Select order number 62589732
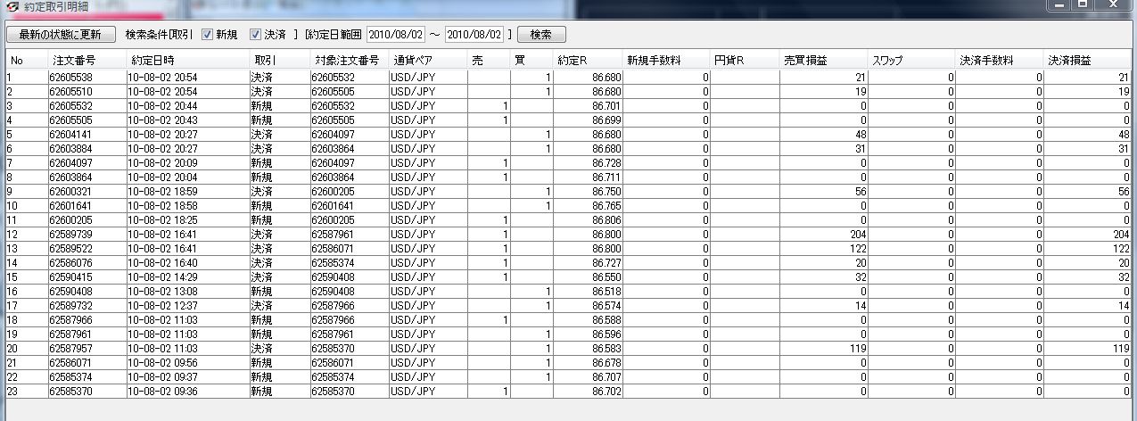Viewport: 1137px width, 421px height. click(71, 305)
